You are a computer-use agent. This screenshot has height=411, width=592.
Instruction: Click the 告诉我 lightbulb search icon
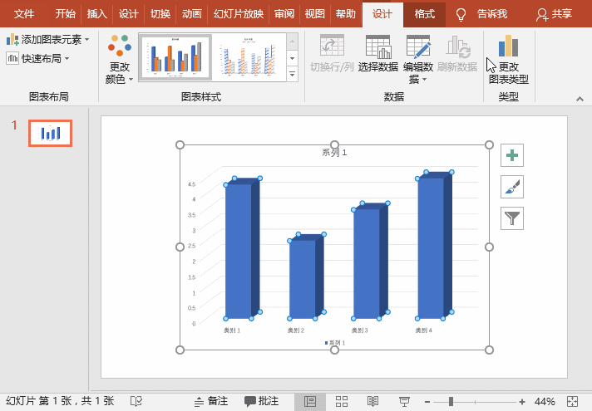(461, 15)
